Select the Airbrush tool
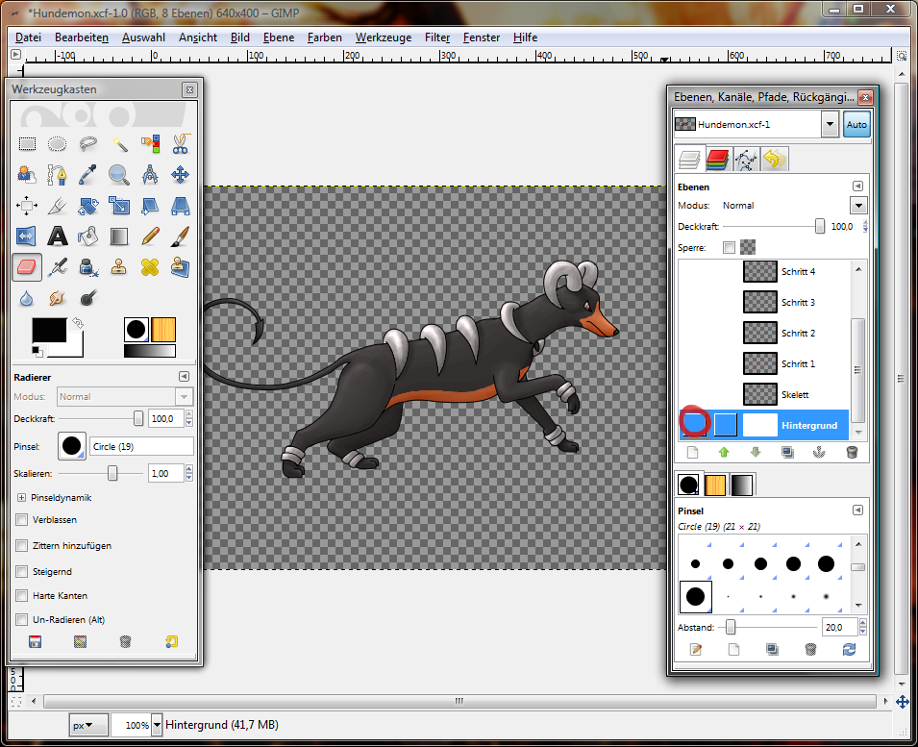The width and height of the screenshot is (918, 747). (58, 267)
